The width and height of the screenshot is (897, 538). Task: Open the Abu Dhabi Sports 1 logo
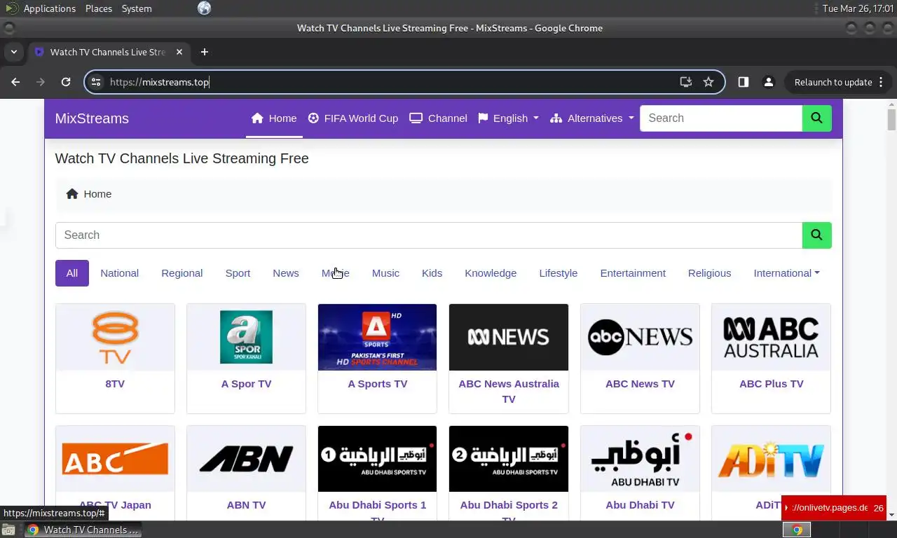[377, 459]
